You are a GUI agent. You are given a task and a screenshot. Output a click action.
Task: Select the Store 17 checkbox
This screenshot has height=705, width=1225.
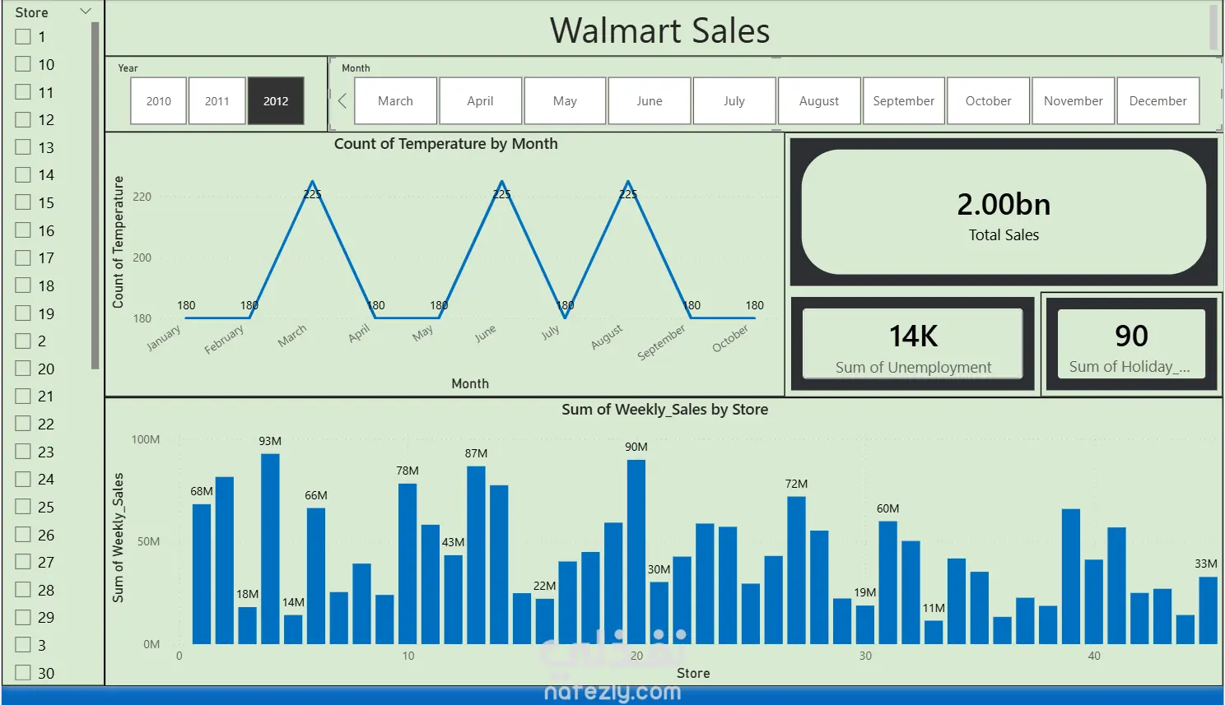click(23, 257)
